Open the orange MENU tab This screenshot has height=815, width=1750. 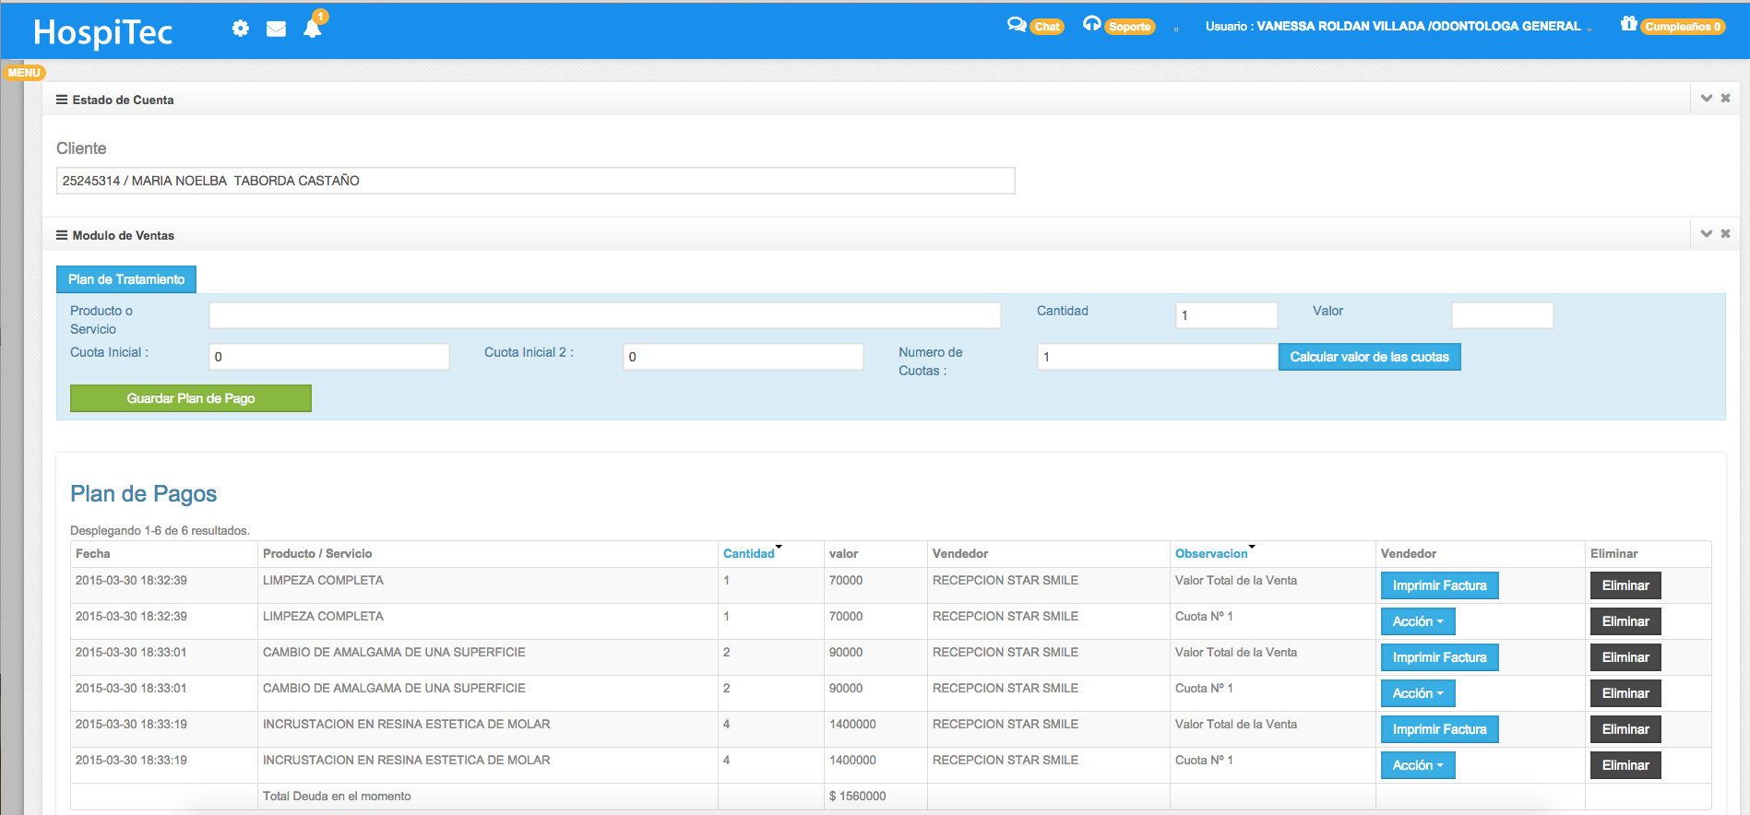tap(24, 73)
